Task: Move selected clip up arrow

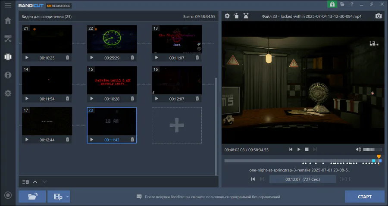Action: point(35,182)
